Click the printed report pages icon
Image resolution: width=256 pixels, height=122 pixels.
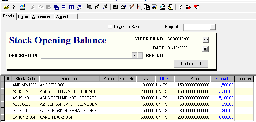pos(163,7)
